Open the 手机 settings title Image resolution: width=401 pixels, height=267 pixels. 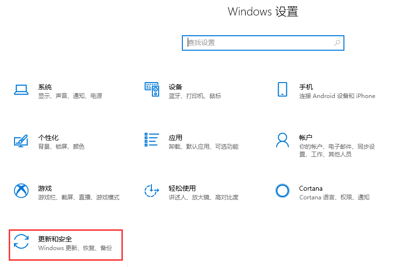click(x=306, y=87)
